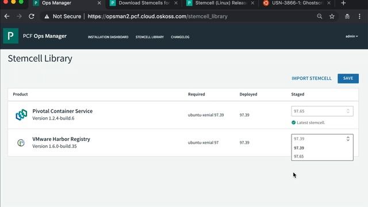Click the browser address bar URL
This screenshot has height=207, width=368.
[158, 17]
